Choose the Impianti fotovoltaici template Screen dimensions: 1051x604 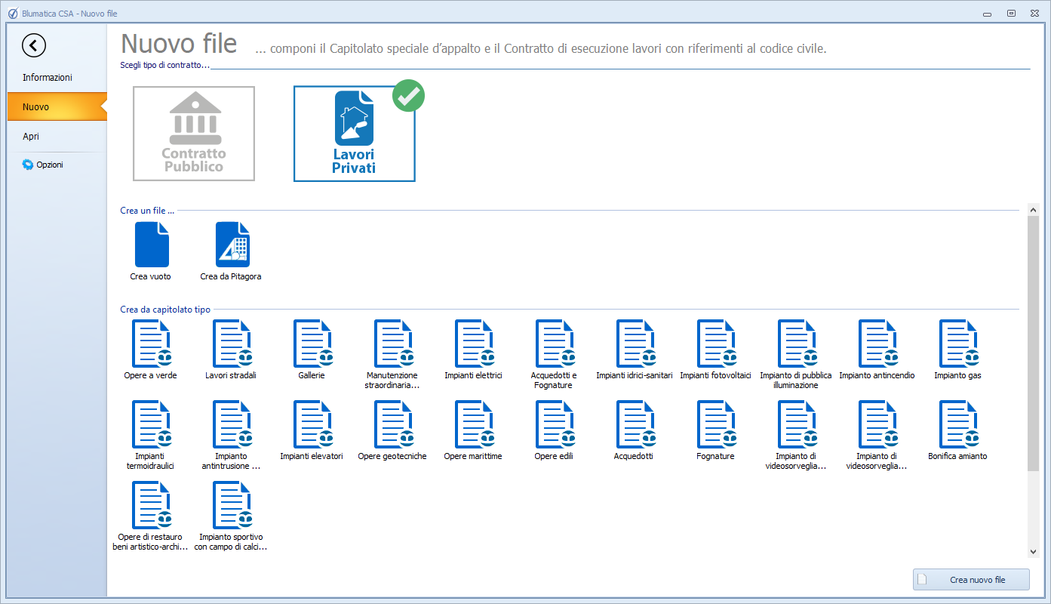click(x=715, y=344)
